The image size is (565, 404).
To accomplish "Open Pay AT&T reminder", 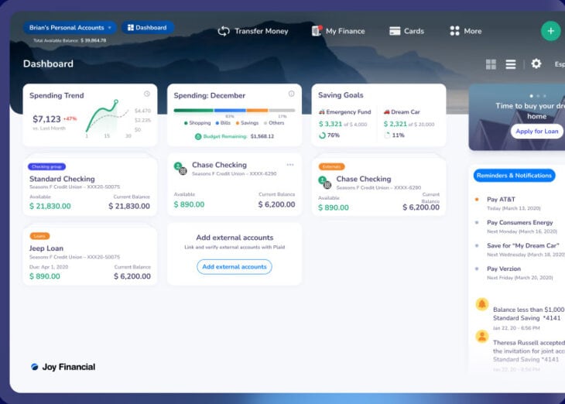I will point(514,204).
